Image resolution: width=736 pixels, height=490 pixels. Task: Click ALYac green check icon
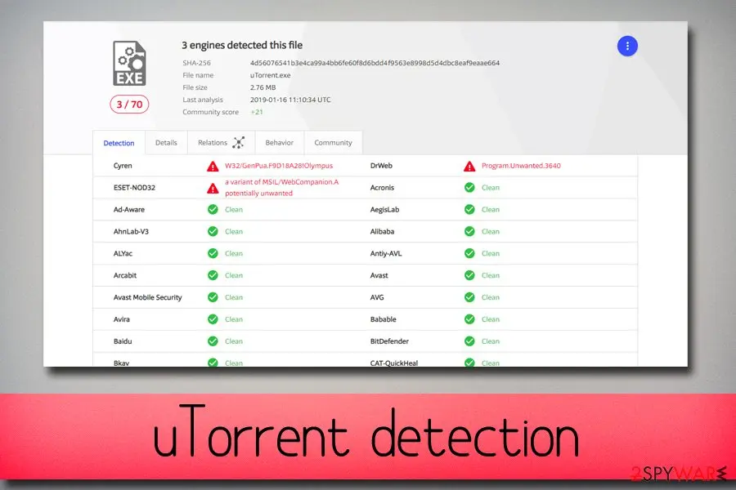tap(213, 253)
